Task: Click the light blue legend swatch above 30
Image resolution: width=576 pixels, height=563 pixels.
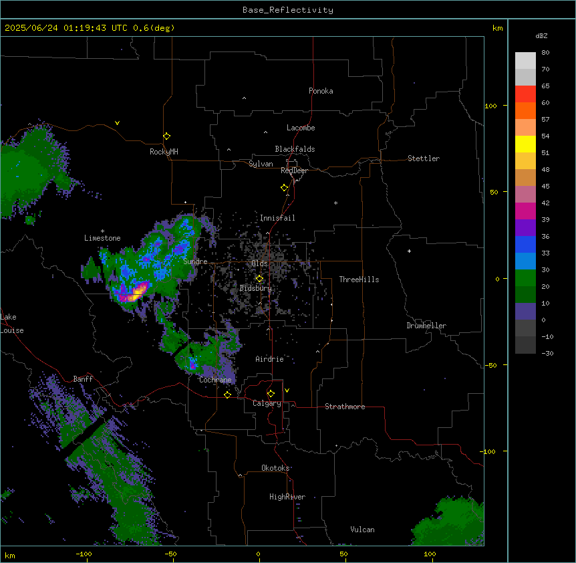Action: 525,261
